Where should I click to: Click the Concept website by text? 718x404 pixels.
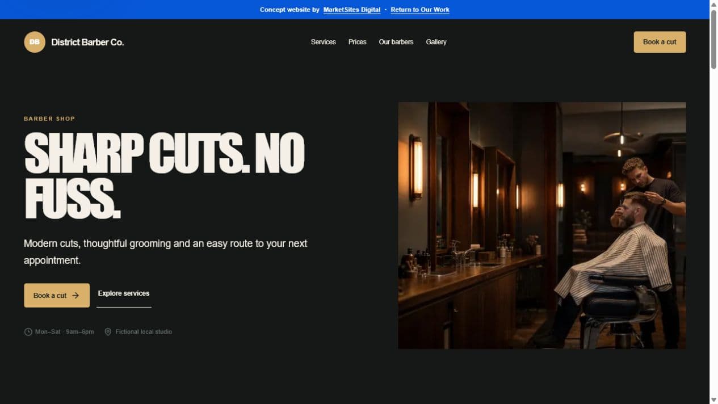click(x=289, y=10)
